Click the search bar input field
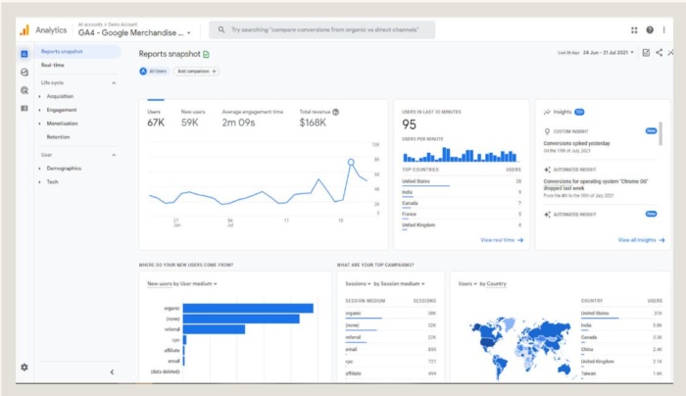This screenshot has height=396, width=686. click(x=322, y=29)
